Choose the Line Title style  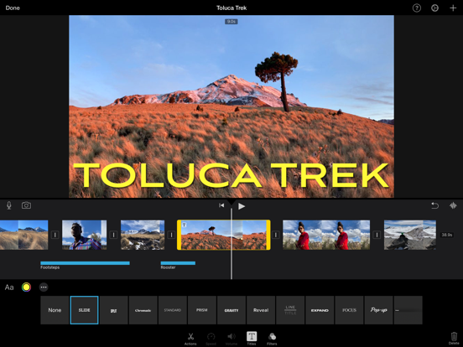click(x=290, y=310)
